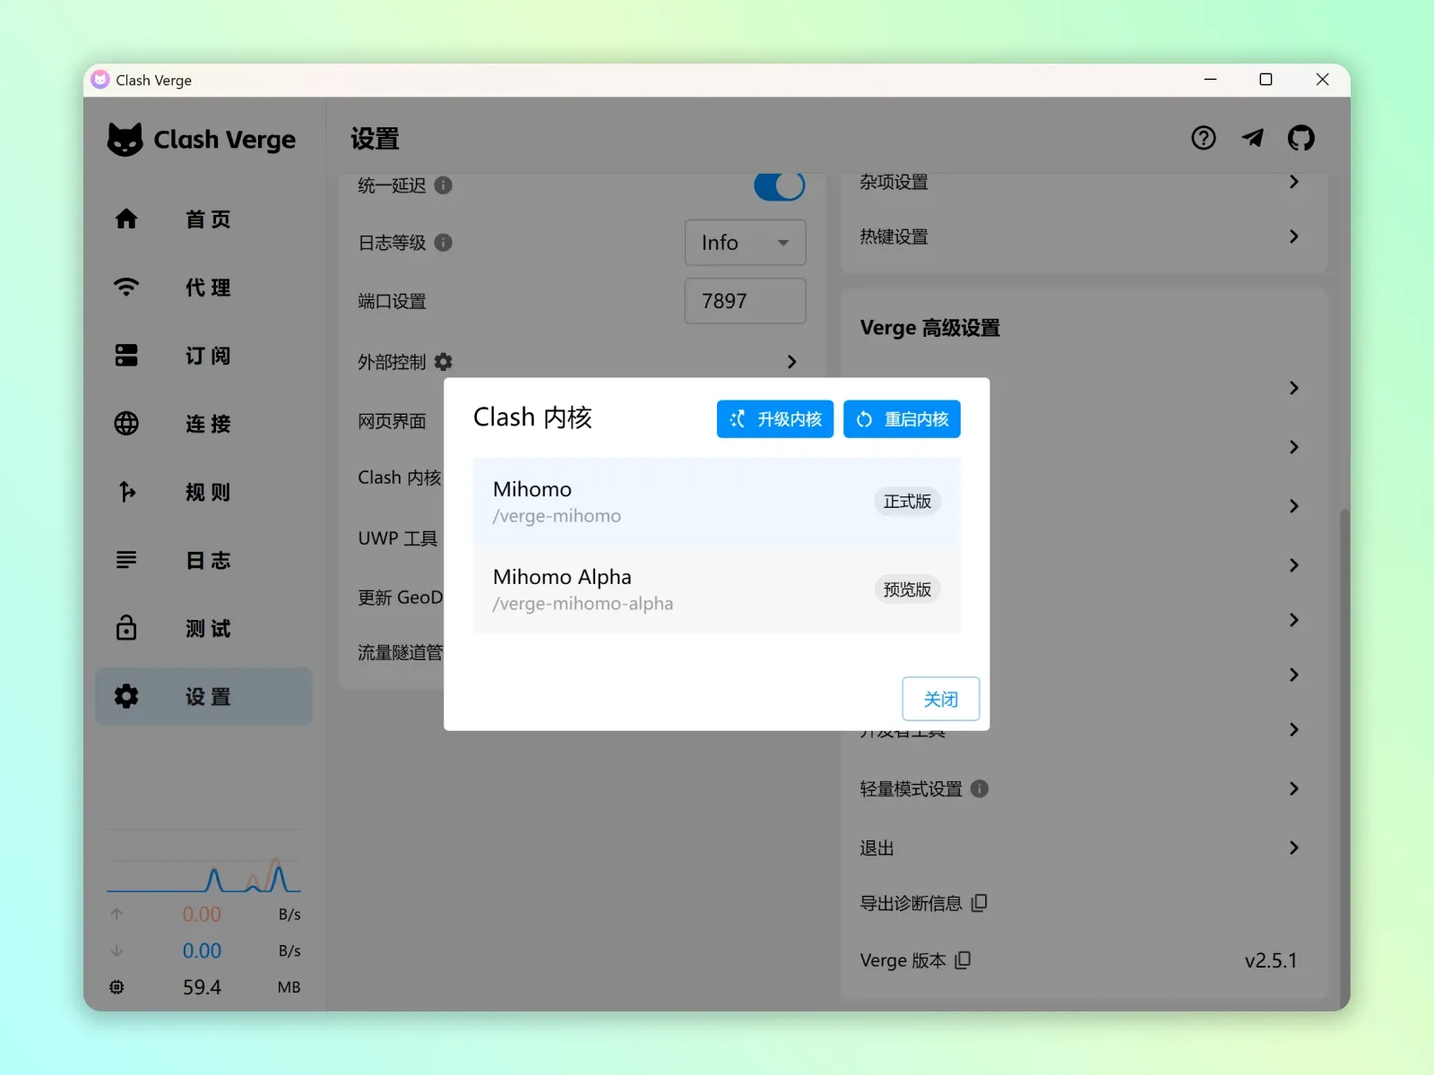Click the Clash Verge cat logo
Image resolution: width=1434 pixels, height=1075 pixels.
click(125, 140)
